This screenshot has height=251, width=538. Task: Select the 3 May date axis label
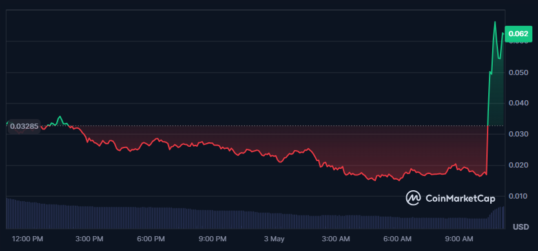tap(274, 239)
